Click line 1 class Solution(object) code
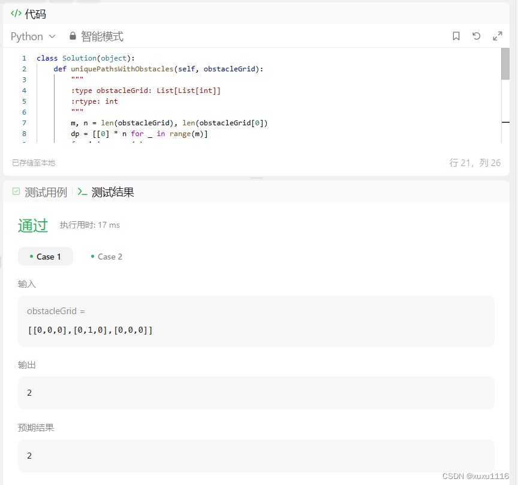The height and width of the screenshot is (485, 518). [x=86, y=58]
